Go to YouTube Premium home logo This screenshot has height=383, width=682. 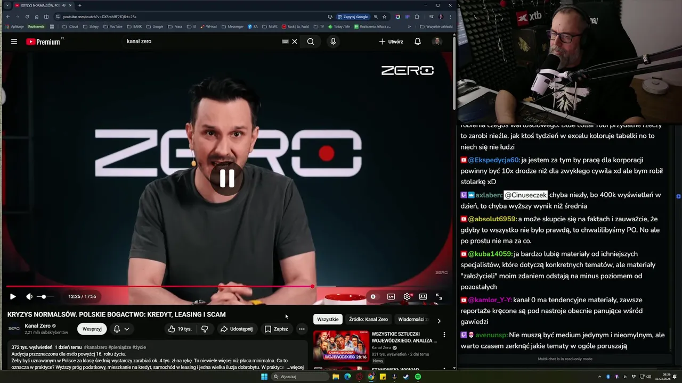[x=43, y=41]
